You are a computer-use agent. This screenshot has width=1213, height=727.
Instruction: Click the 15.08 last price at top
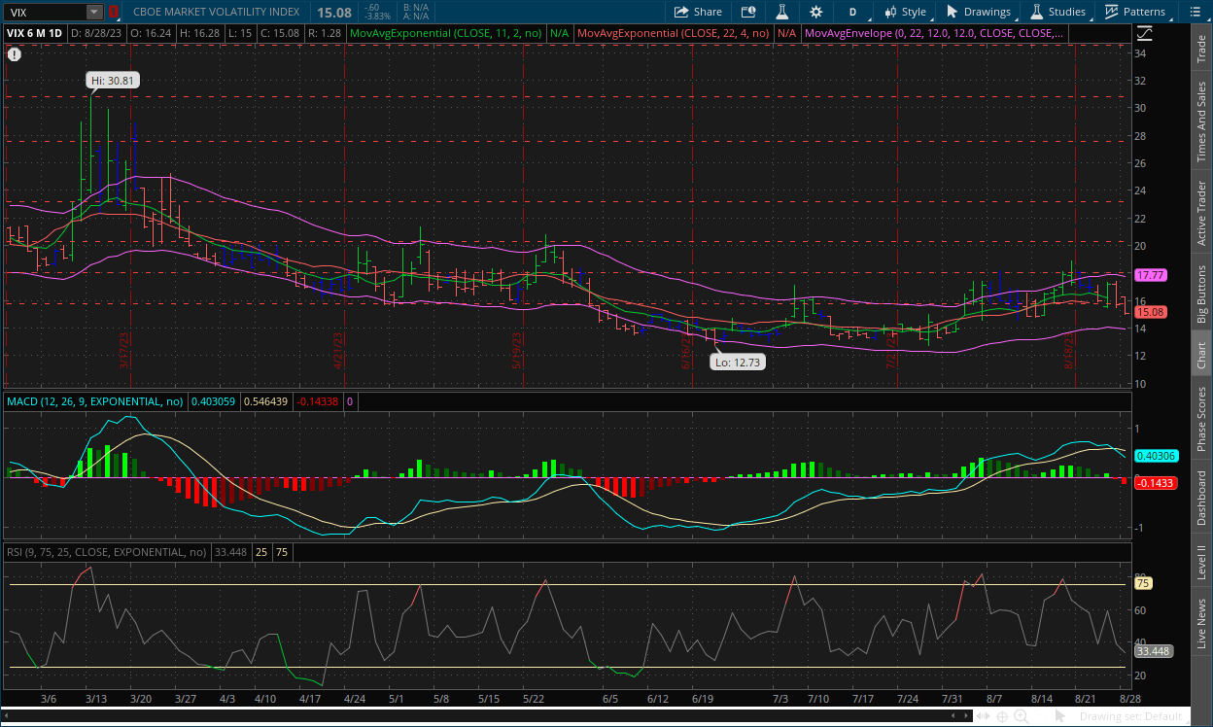(334, 12)
